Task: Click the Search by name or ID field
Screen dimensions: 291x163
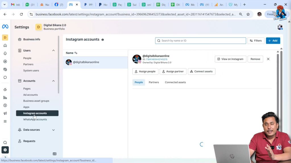Action: tap(200, 40)
